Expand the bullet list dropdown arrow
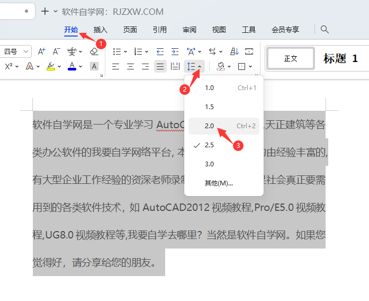Screen dimensions: 369x301 (x=125, y=51)
